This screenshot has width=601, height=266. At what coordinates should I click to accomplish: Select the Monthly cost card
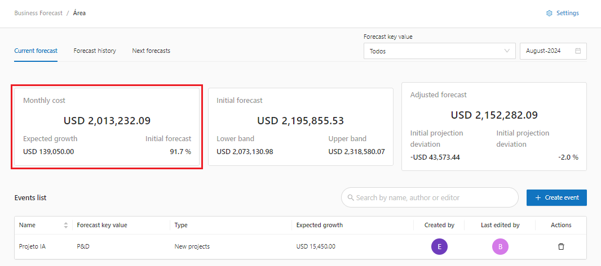tap(107, 127)
